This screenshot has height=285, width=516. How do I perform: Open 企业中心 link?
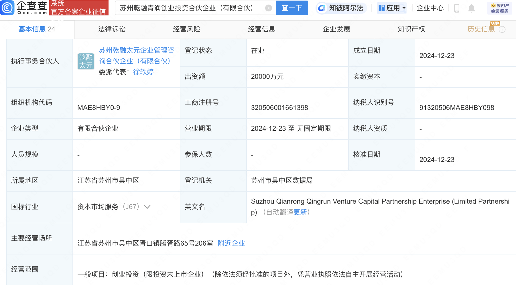(430, 8)
